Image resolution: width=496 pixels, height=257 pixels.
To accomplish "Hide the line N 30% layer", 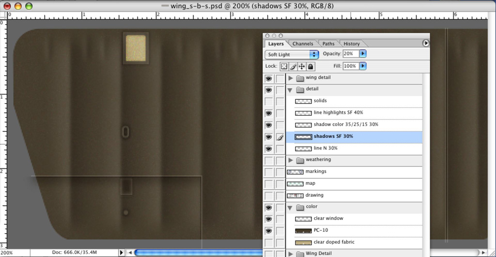I will coord(268,149).
